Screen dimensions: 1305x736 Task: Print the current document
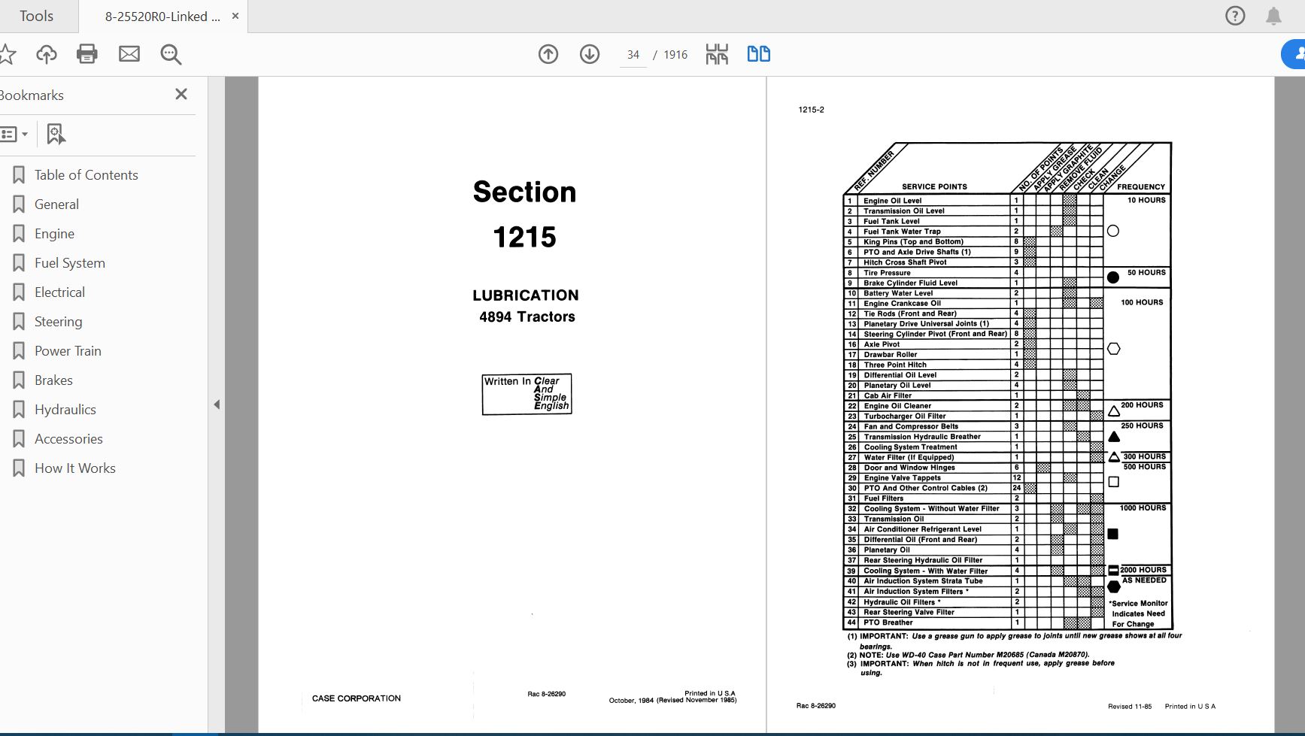(x=86, y=54)
